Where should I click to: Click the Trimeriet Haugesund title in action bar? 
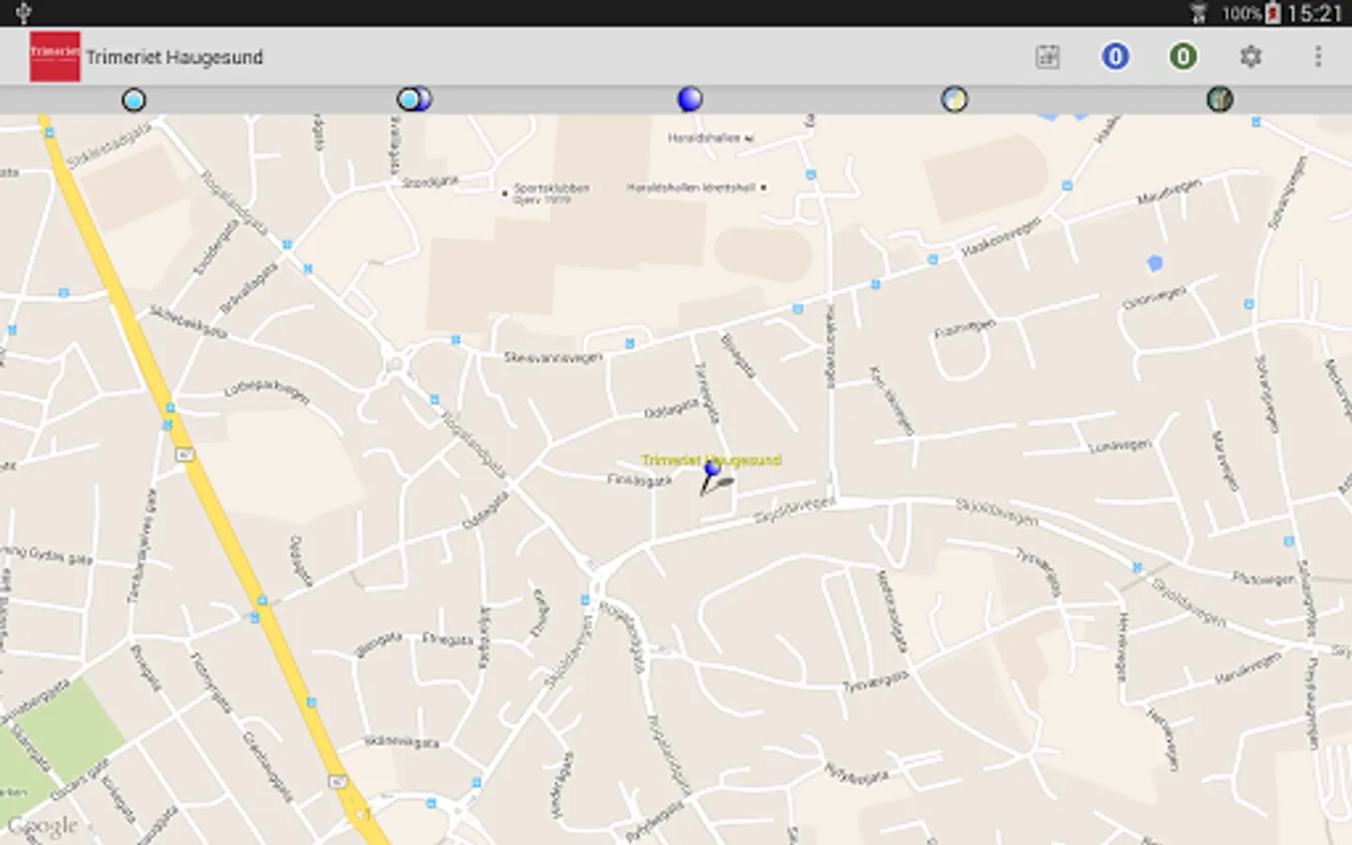[175, 57]
